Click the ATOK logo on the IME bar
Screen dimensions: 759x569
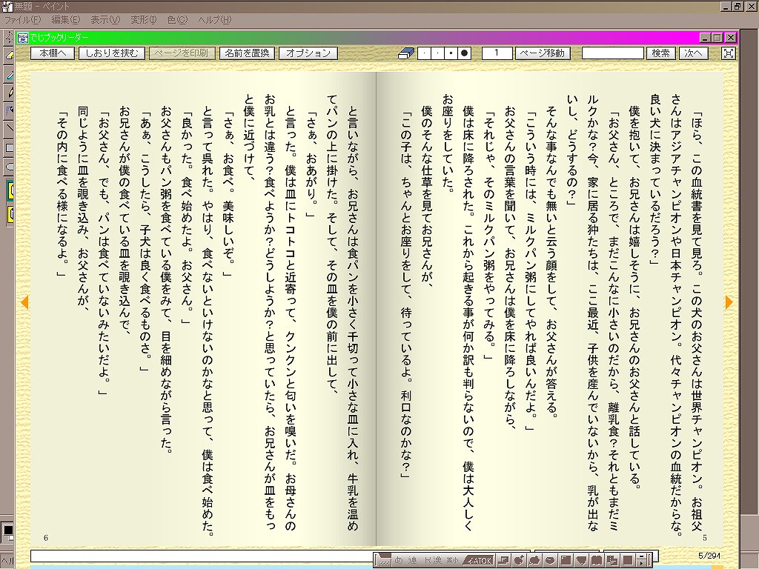[x=478, y=560]
